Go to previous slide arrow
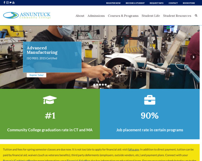 tap(6, 57)
